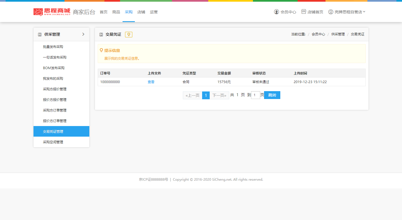Click page number 1 button
The image size is (402, 220).
(206, 95)
